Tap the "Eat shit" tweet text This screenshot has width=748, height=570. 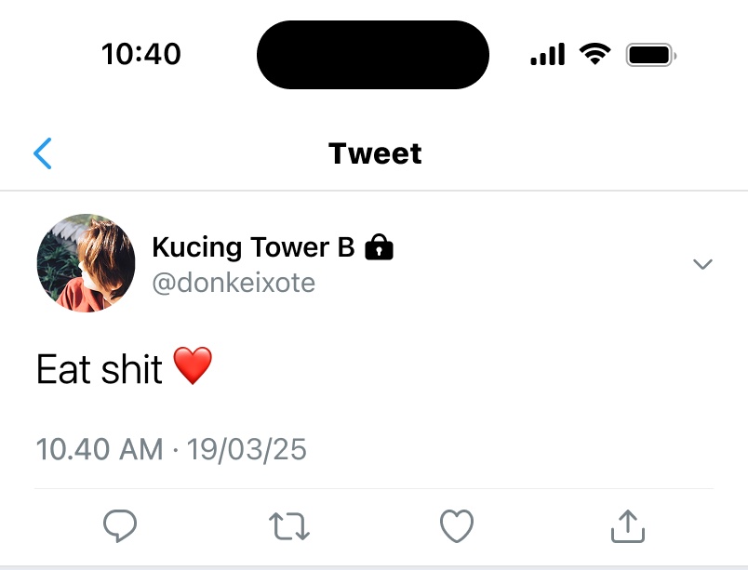(x=100, y=369)
